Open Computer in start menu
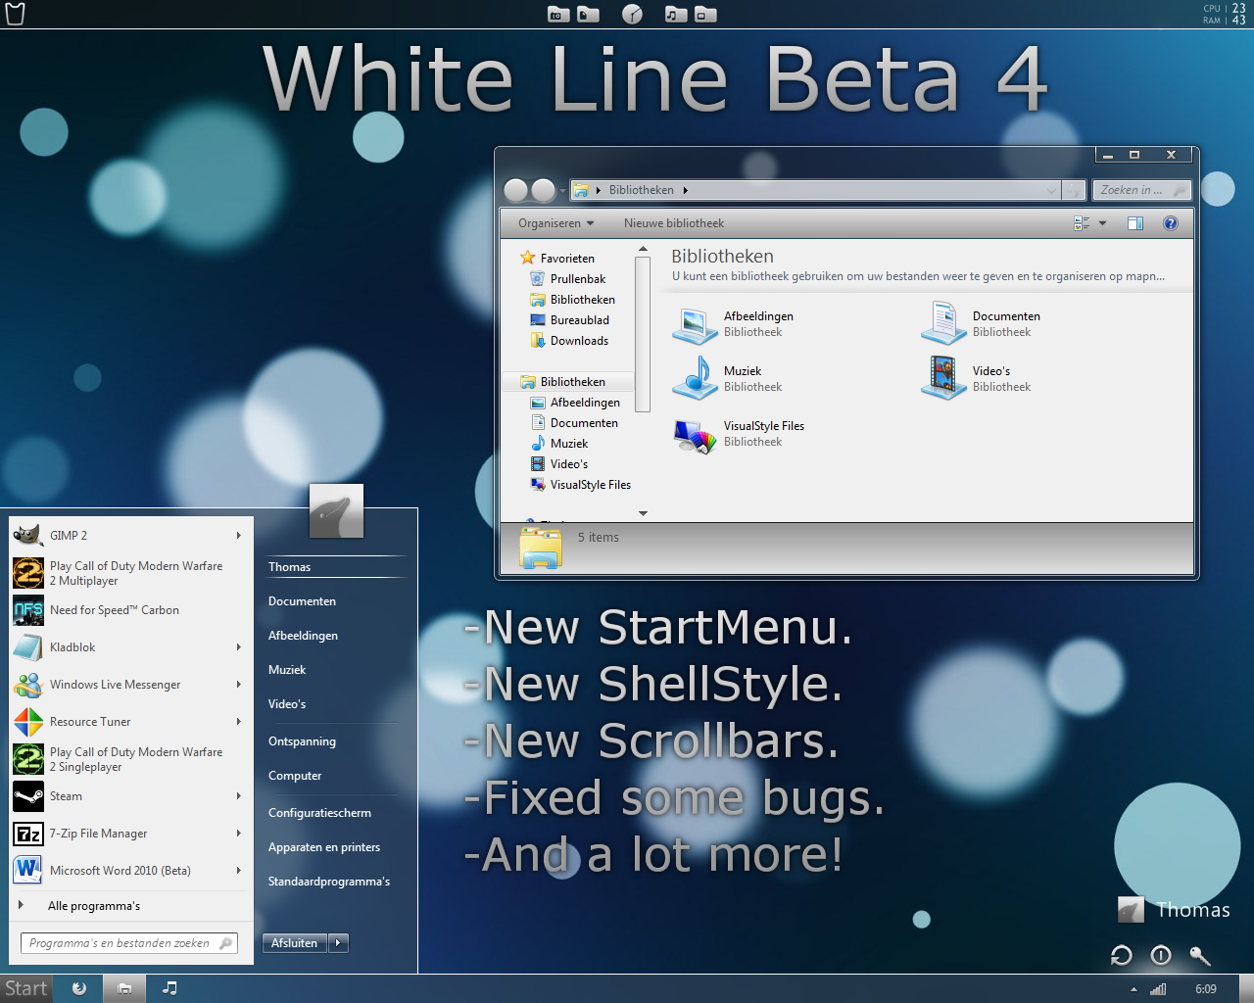1254x1003 pixels. point(295,776)
